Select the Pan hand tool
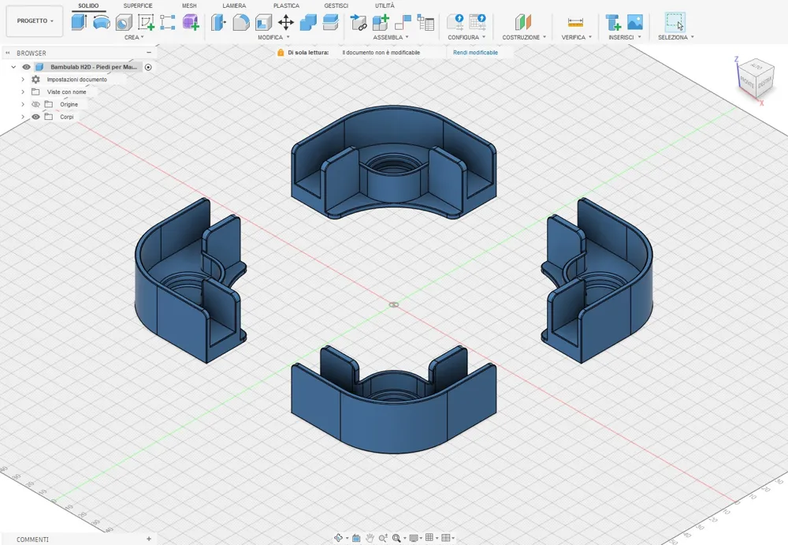 370,538
